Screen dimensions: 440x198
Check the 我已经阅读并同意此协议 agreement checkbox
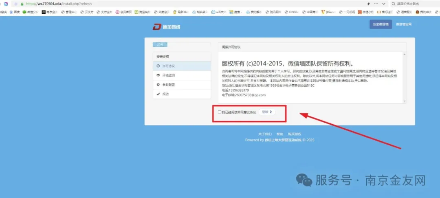tap(220, 112)
